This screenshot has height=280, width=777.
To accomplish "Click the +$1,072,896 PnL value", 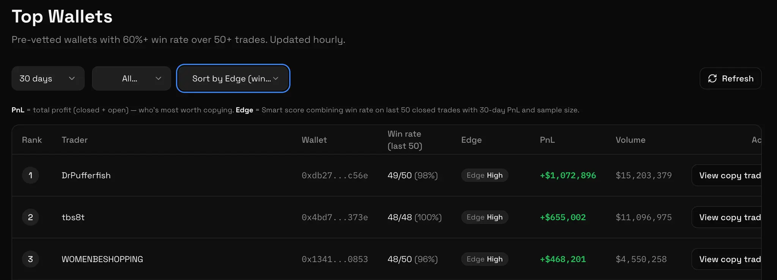I will [x=568, y=175].
